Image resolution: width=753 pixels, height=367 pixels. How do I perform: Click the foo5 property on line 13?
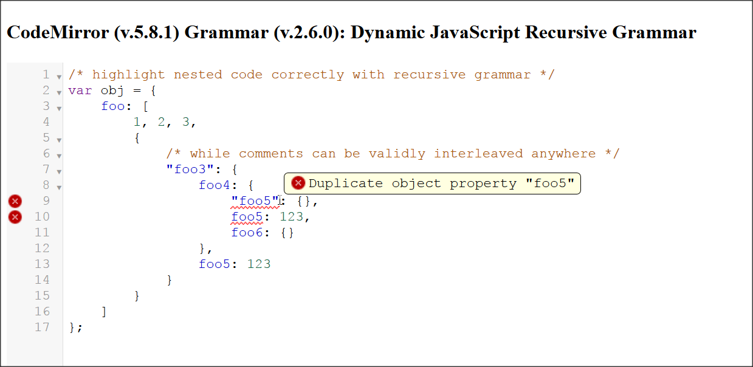tap(215, 264)
